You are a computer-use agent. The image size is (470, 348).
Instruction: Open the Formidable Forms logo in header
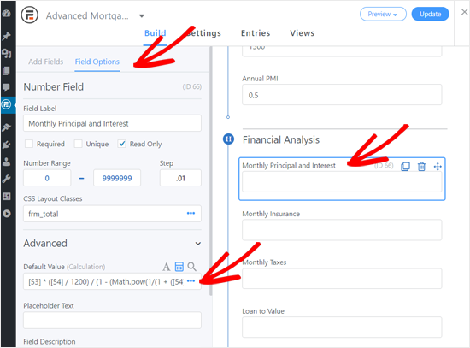[29, 15]
